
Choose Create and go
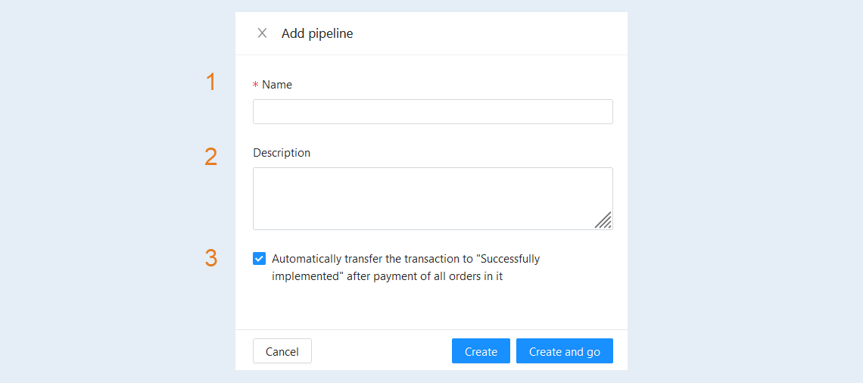coord(565,351)
